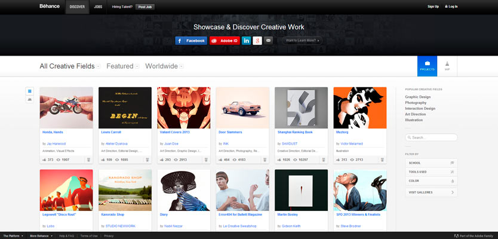The height and width of the screenshot is (239, 498).
Task: Open the Interaction Design creative field
Action: pyautogui.click(x=420, y=108)
